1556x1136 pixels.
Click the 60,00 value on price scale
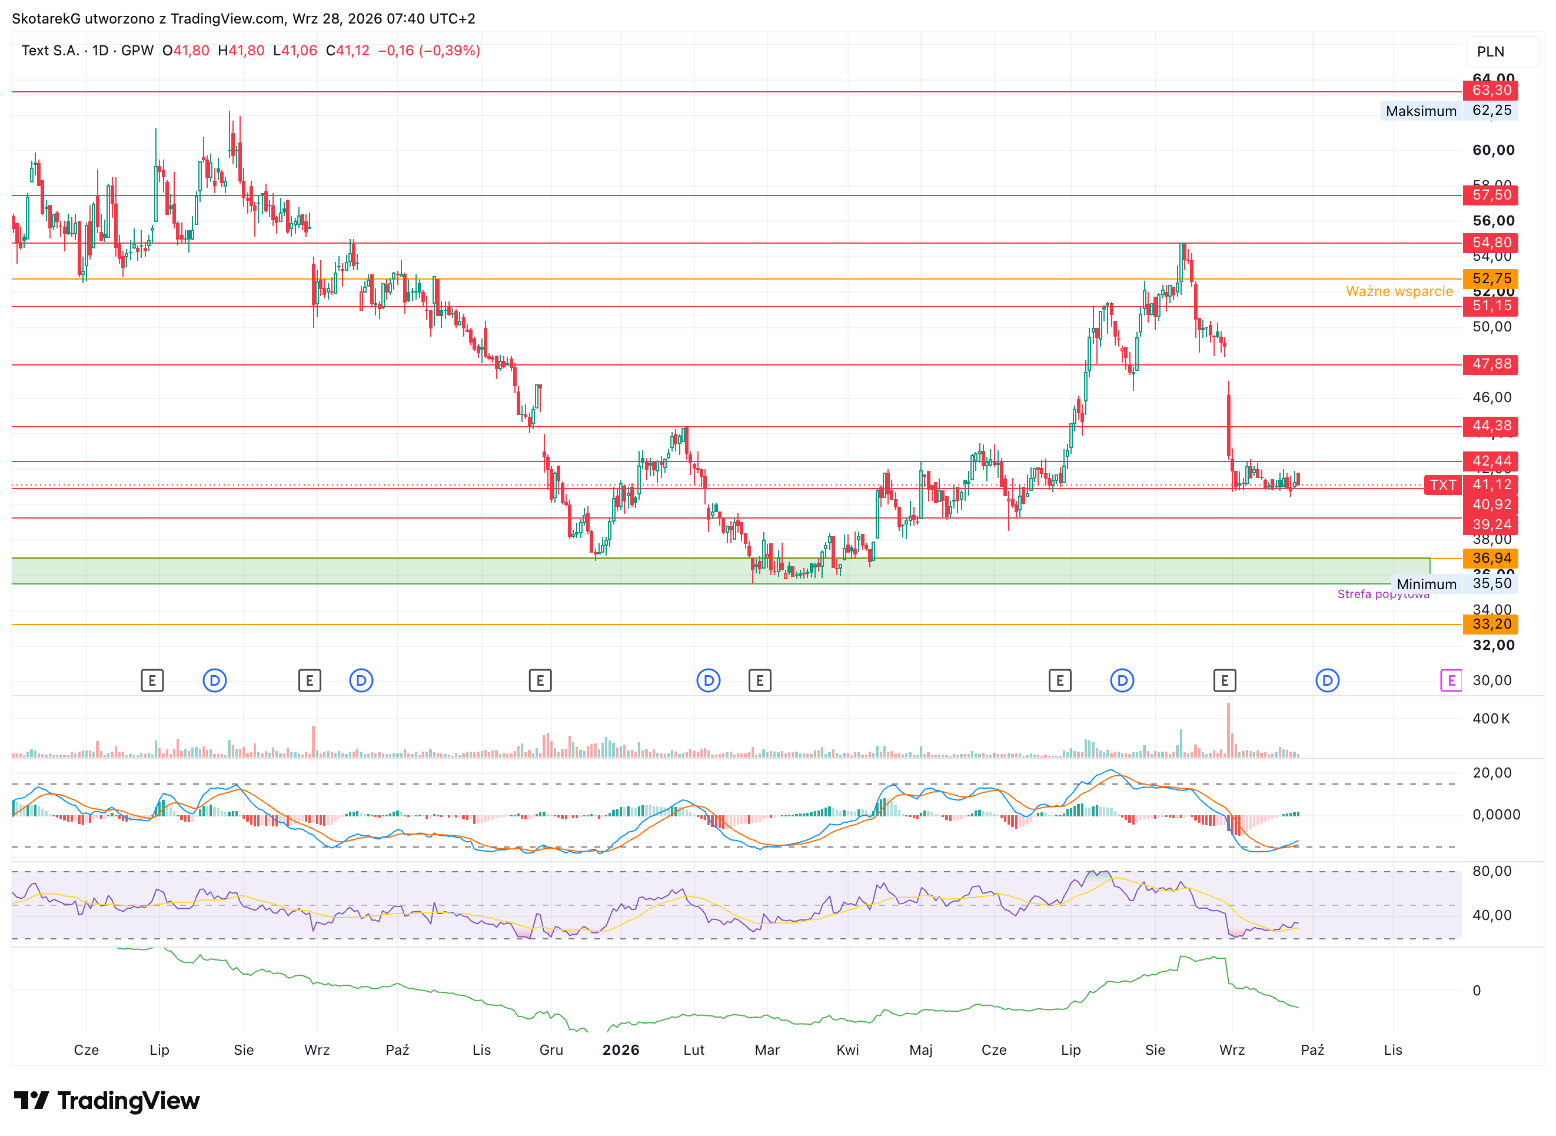(x=1494, y=151)
